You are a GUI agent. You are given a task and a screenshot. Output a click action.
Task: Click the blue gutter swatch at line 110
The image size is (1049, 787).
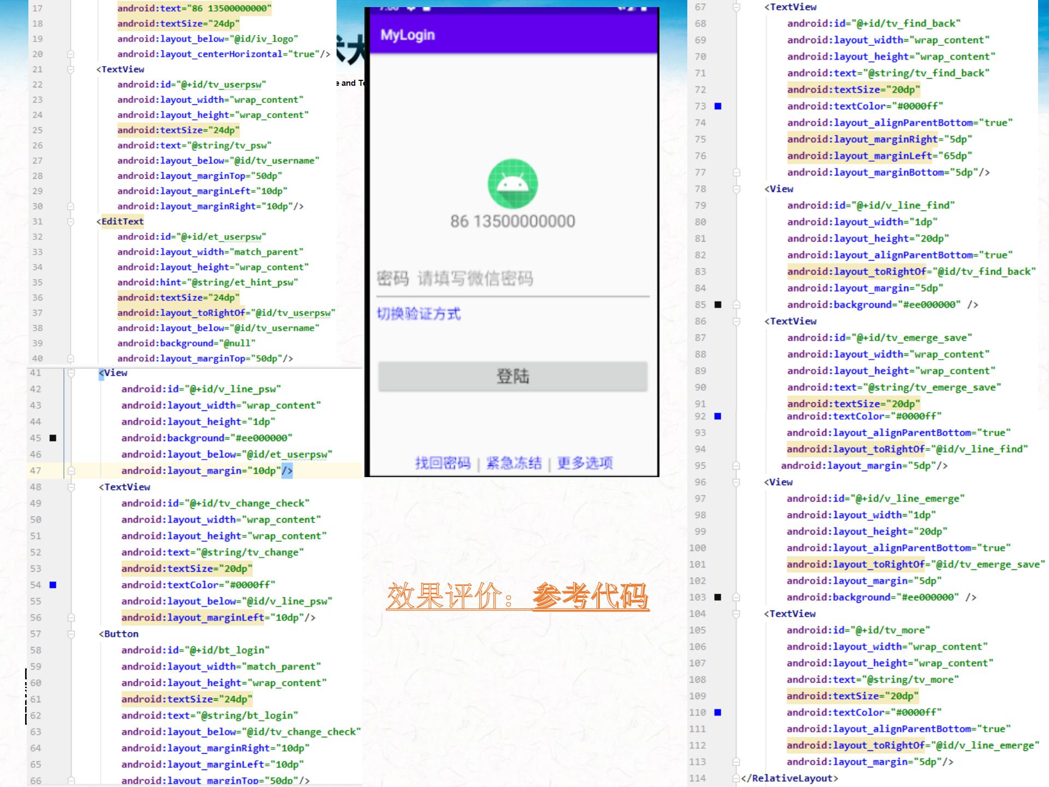pos(718,712)
